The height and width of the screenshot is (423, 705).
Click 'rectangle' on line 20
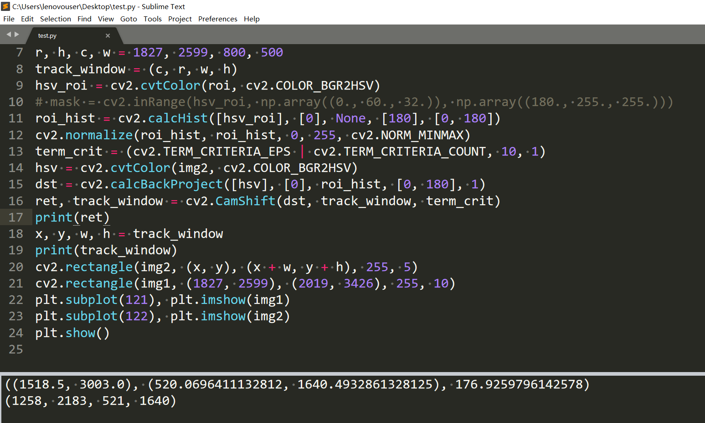coord(99,267)
